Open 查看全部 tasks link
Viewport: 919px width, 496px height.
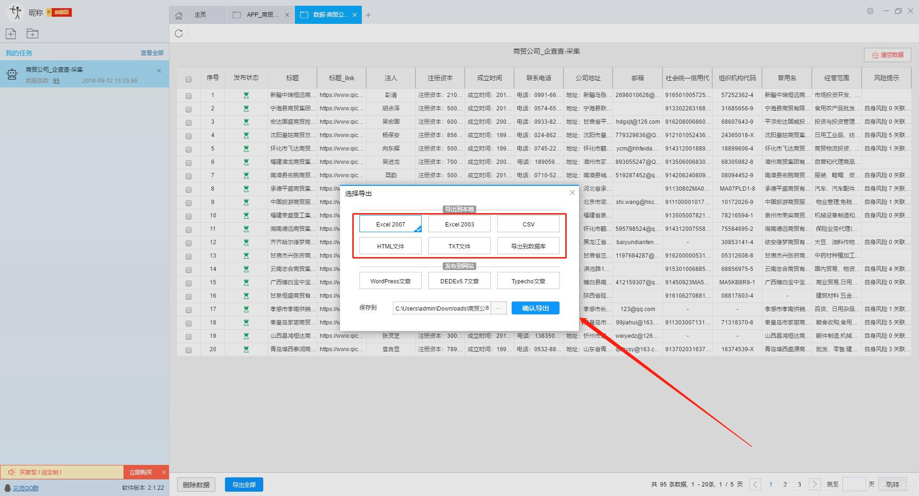[x=152, y=53]
